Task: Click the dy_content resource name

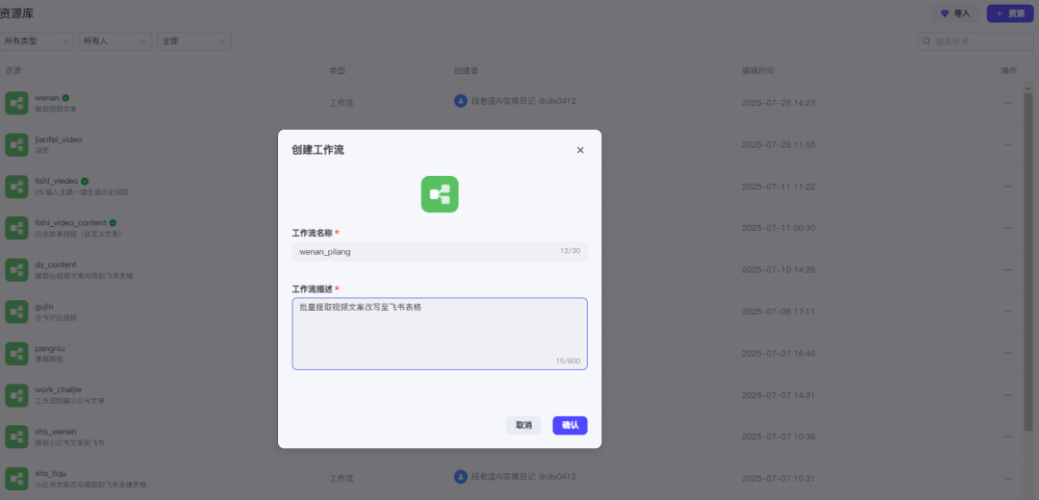Action: pos(56,264)
